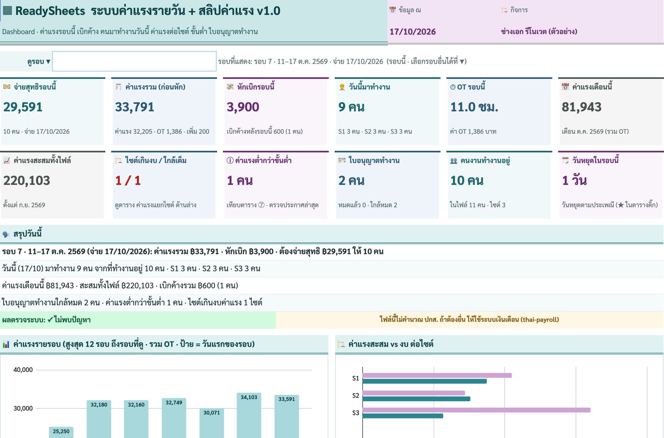Select the ID card icon on ใบอนุญาตทำงาน
This screenshot has width=664, height=438.
(x=342, y=160)
